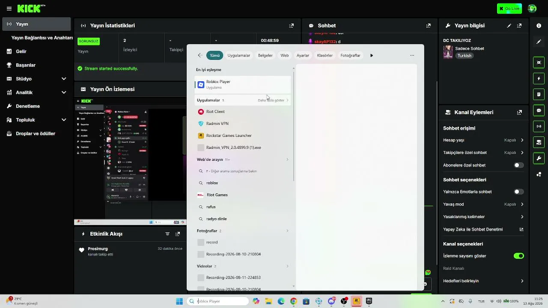Show more search filter tabs arrow
The height and width of the screenshot is (308, 548).
coord(372,55)
